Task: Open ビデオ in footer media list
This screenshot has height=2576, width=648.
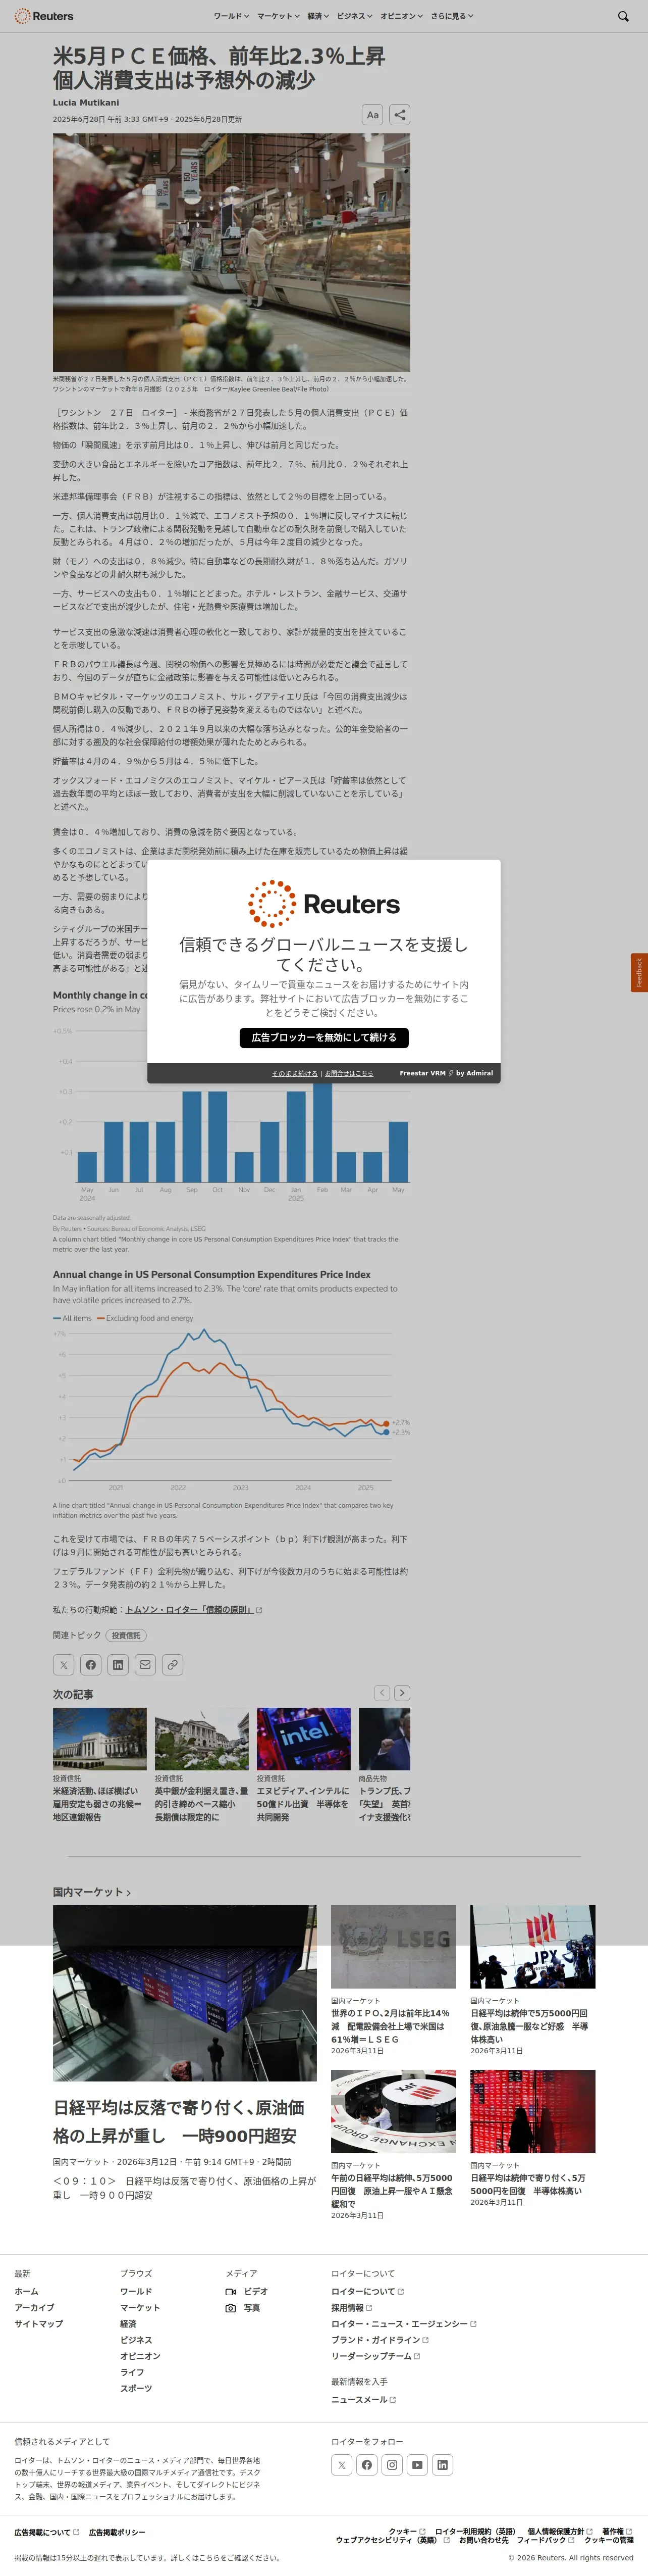Action: pyautogui.click(x=247, y=2291)
